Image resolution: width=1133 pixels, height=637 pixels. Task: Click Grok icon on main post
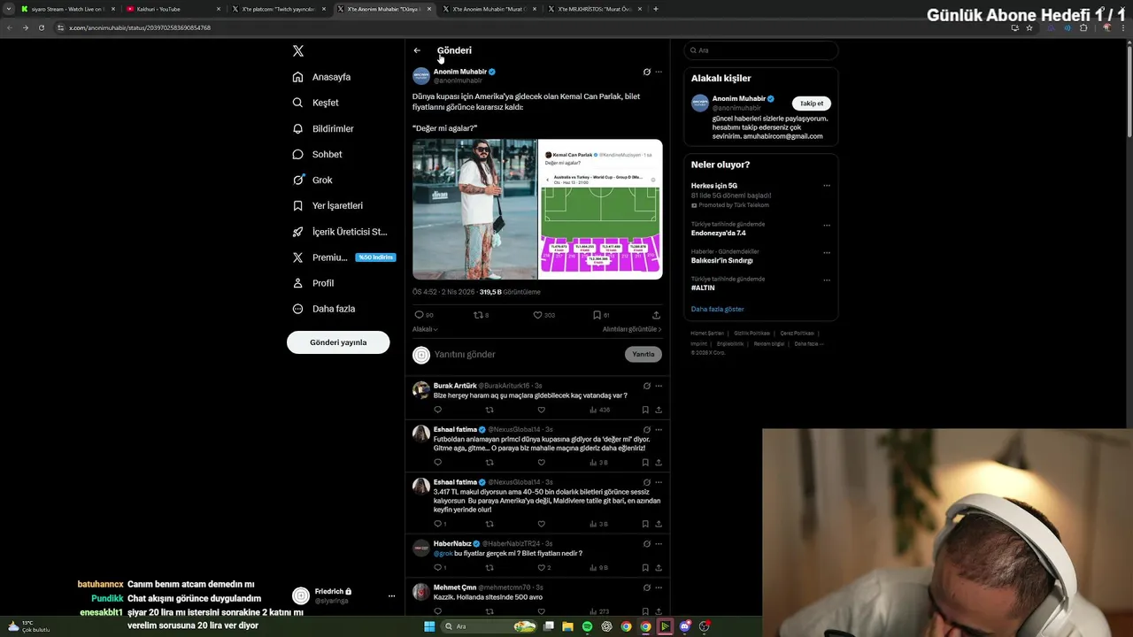tap(647, 72)
